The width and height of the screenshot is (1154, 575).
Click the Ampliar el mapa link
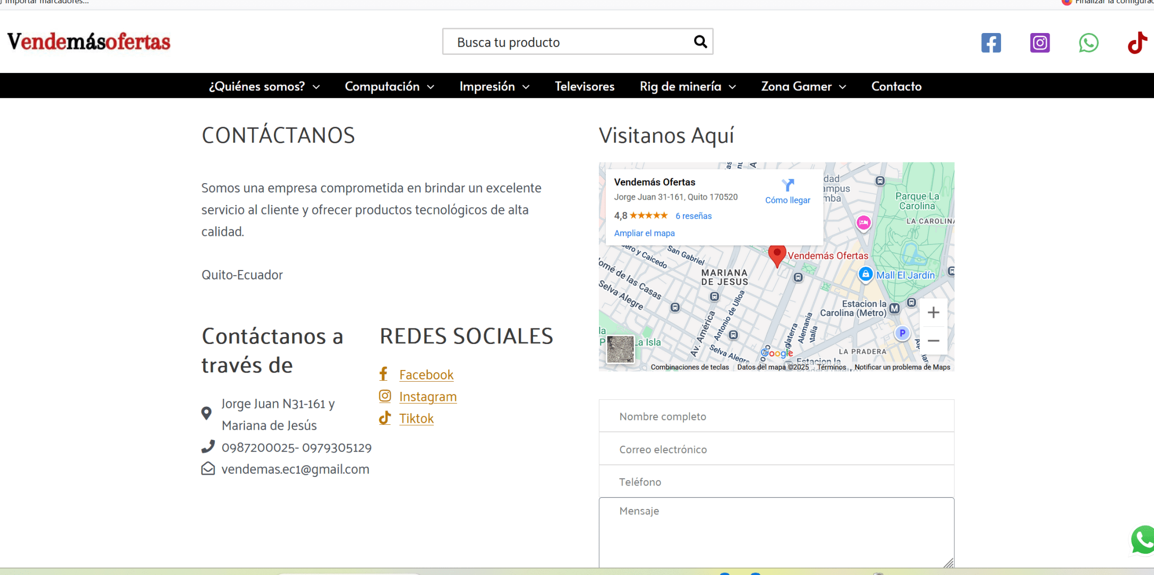[644, 233]
